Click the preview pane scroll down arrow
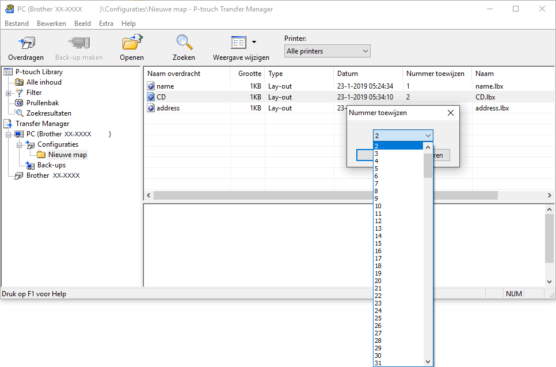The width and height of the screenshot is (556, 367). pos(549,282)
